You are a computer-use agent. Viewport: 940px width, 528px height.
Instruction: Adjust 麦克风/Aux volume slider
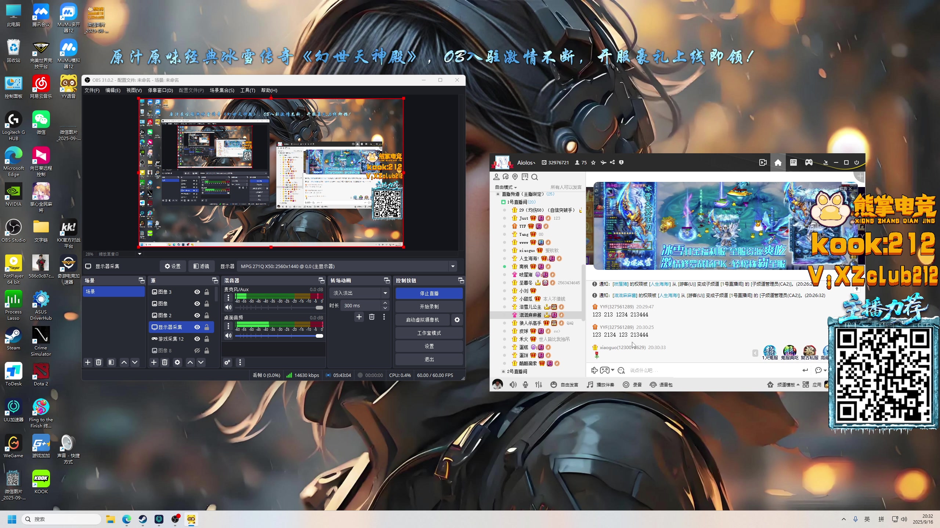pos(279,307)
